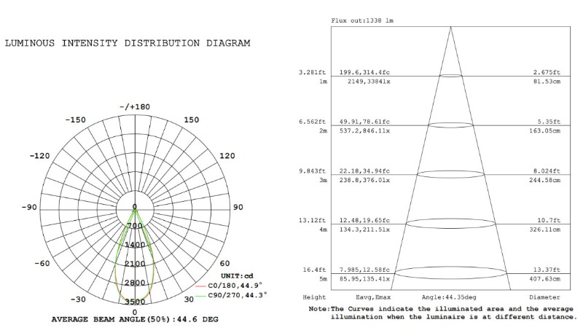Click the average beam angle 44.6 DEG text
583x333 pixels.
tap(135, 319)
